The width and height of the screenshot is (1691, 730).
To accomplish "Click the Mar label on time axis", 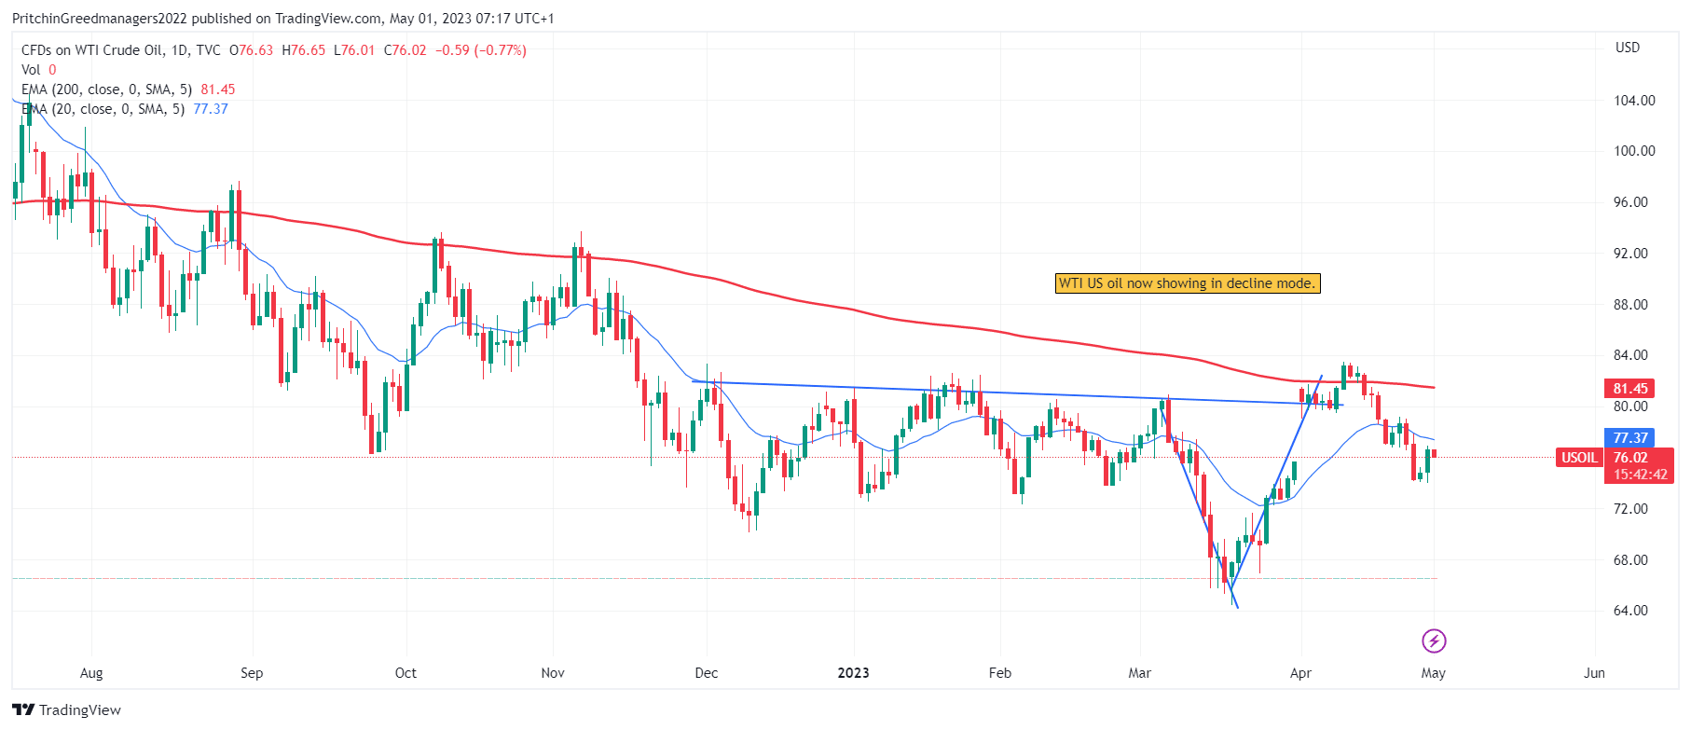I will pos(1139,673).
